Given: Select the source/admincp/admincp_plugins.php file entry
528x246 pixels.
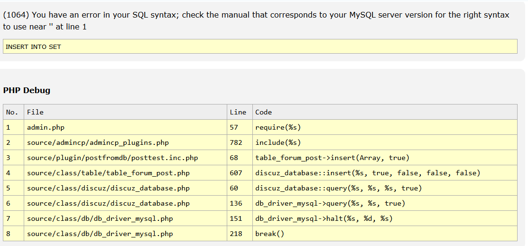Looking at the screenshot, I should click(98, 142).
